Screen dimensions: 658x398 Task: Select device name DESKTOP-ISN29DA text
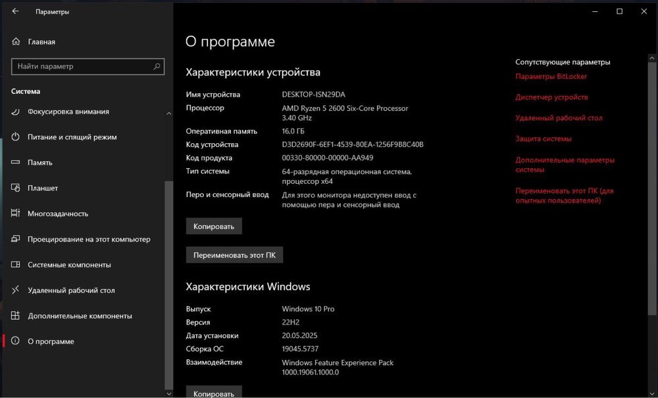(x=313, y=95)
